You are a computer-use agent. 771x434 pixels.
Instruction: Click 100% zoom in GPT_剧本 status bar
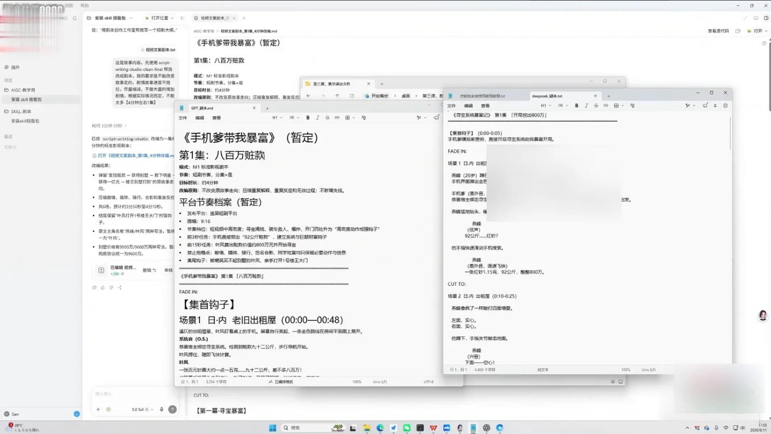357,382
